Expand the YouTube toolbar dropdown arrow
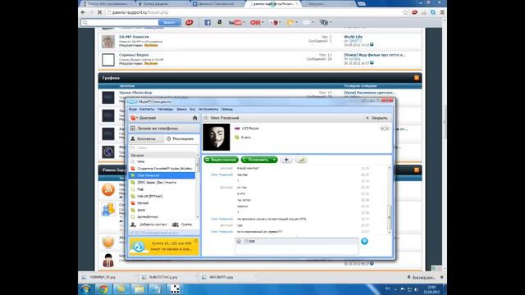 point(244,22)
